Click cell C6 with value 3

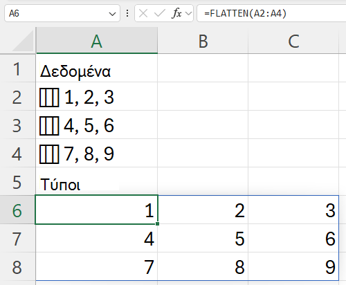tap(293, 210)
